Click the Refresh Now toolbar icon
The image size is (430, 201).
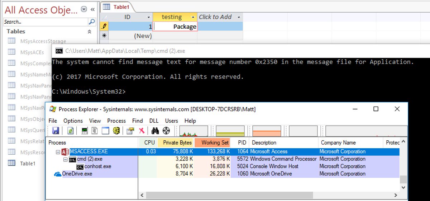71,131
